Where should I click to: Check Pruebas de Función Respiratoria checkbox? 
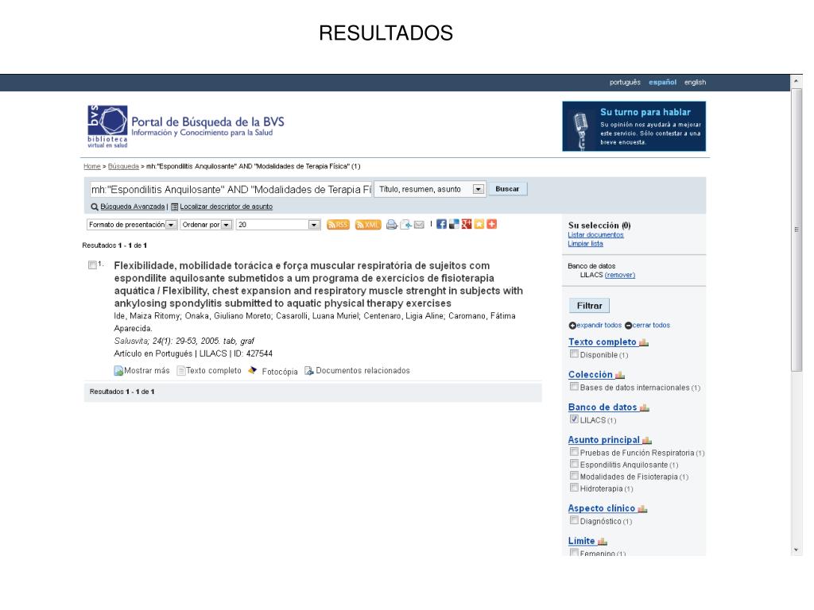(574, 452)
